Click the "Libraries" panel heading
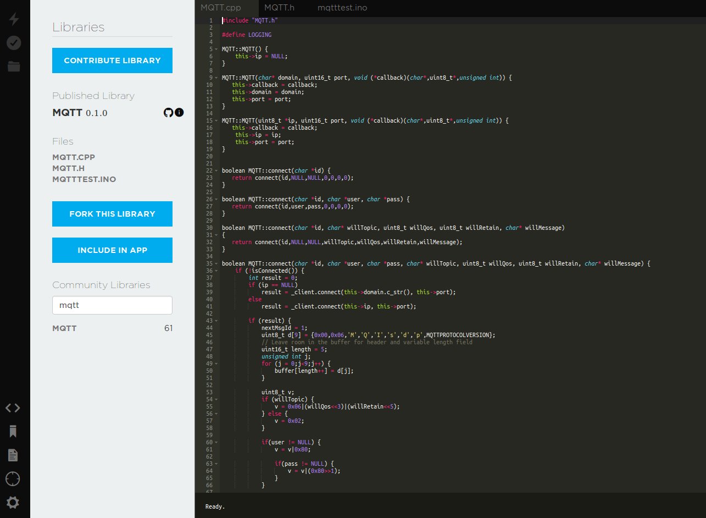Image resolution: width=706 pixels, height=518 pixels. pyautogui.click(x=79, y=27)
